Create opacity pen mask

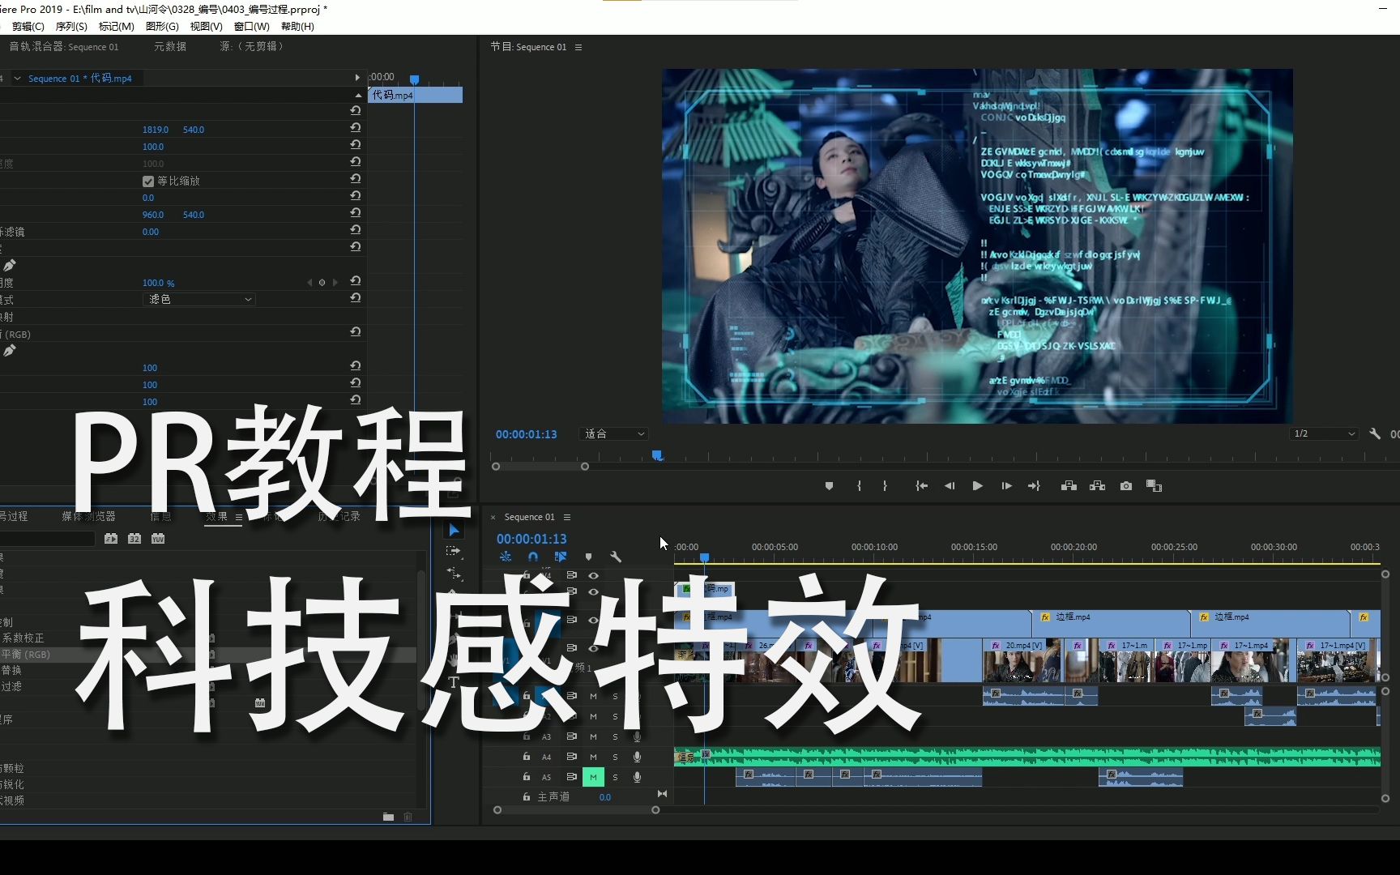tap(10, 266)
